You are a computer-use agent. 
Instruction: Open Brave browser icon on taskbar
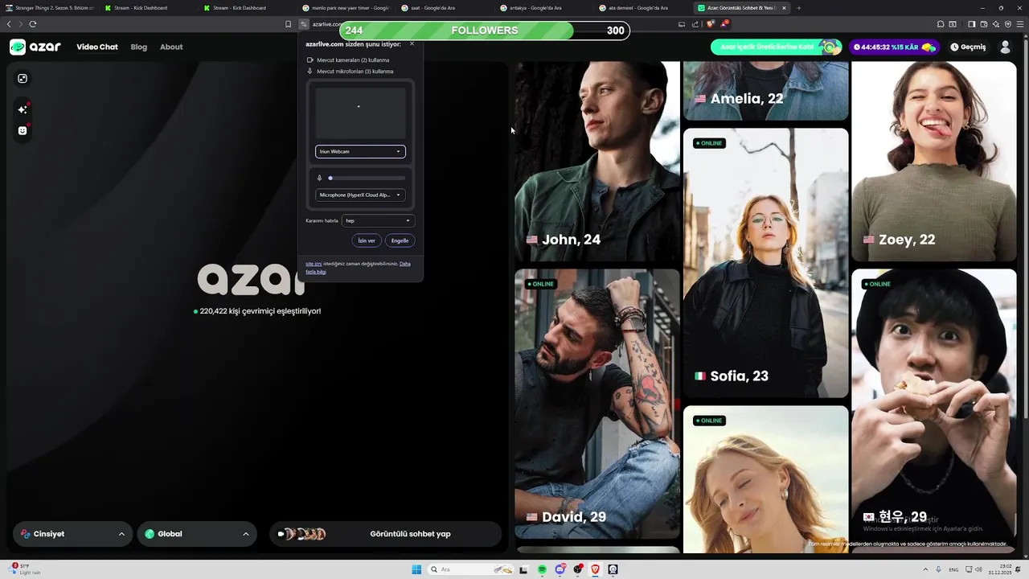pyautogui.click(x=596, y=569)
